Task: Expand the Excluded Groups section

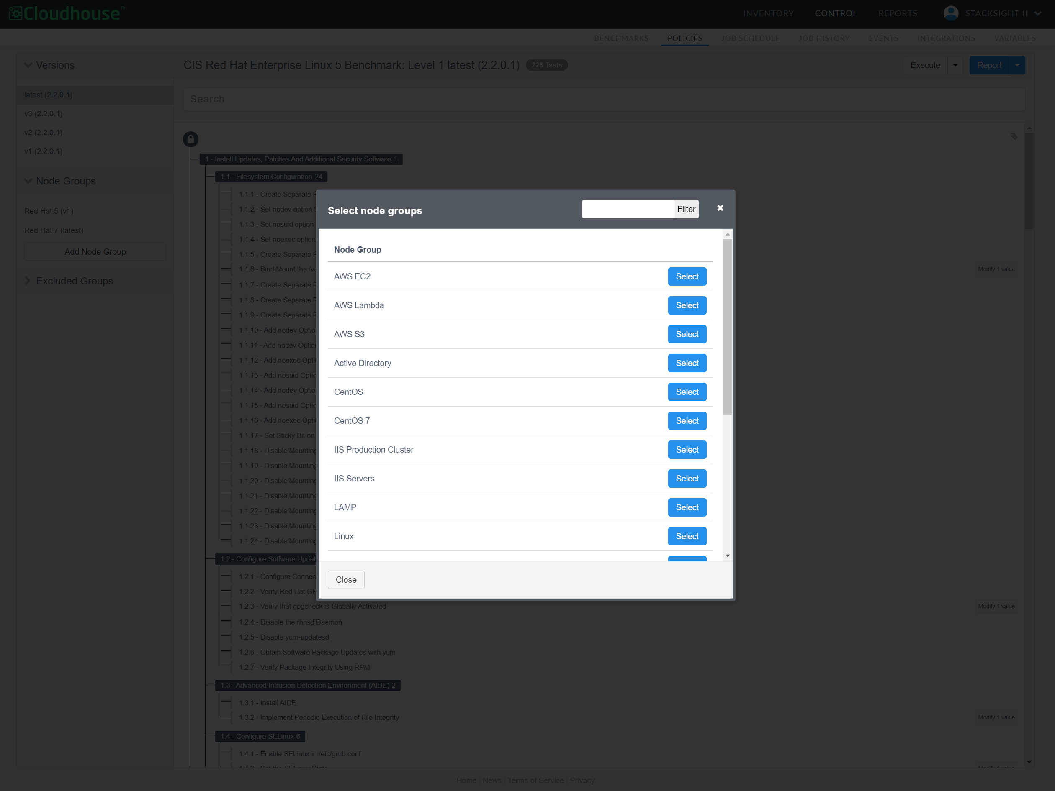Action: point(28,281)
